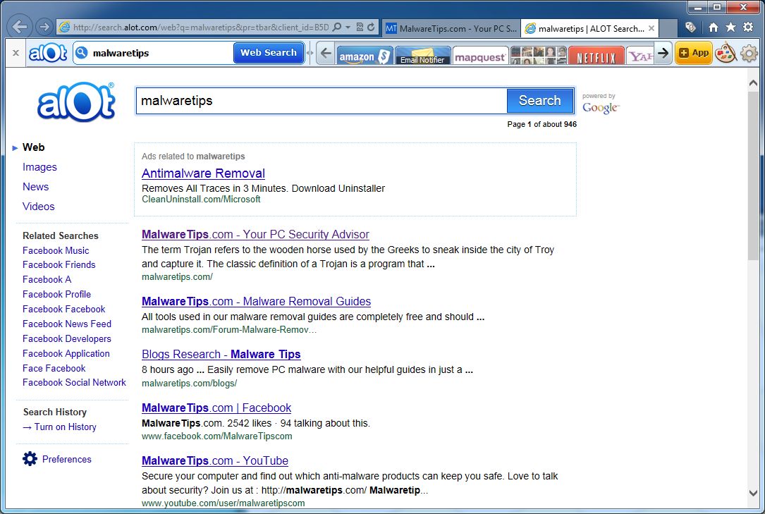The height and width of the screenshot is (514, 765).
Task: Click the Facebook Music related search
Action: tap(56, 251)
